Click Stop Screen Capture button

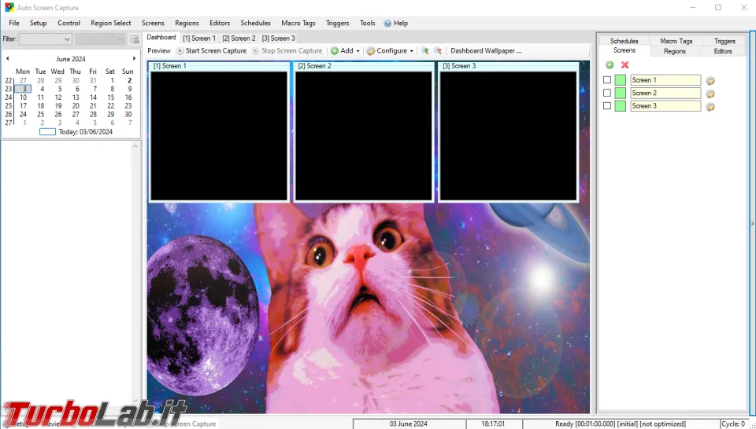click(287, 50)
